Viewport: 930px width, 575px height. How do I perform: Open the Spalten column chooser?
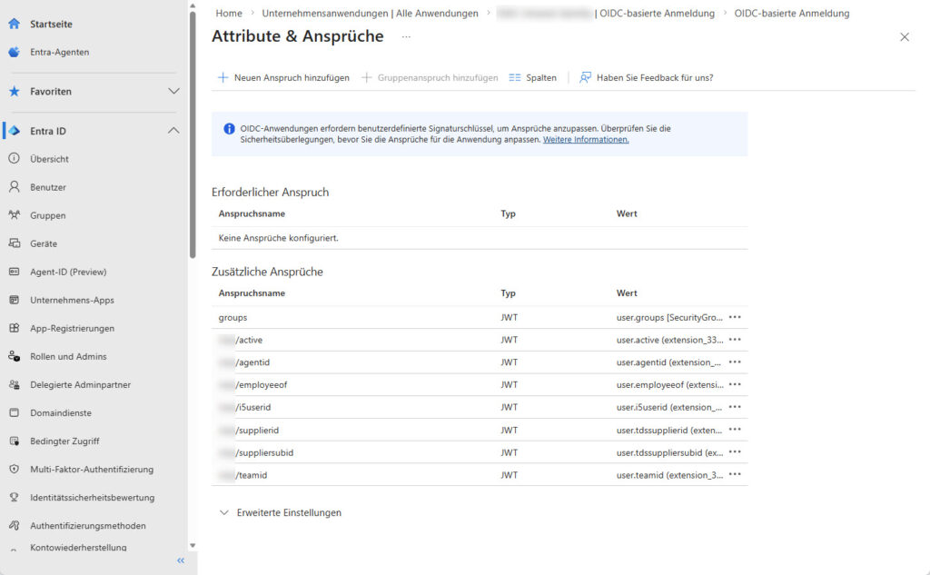[533, 78]
